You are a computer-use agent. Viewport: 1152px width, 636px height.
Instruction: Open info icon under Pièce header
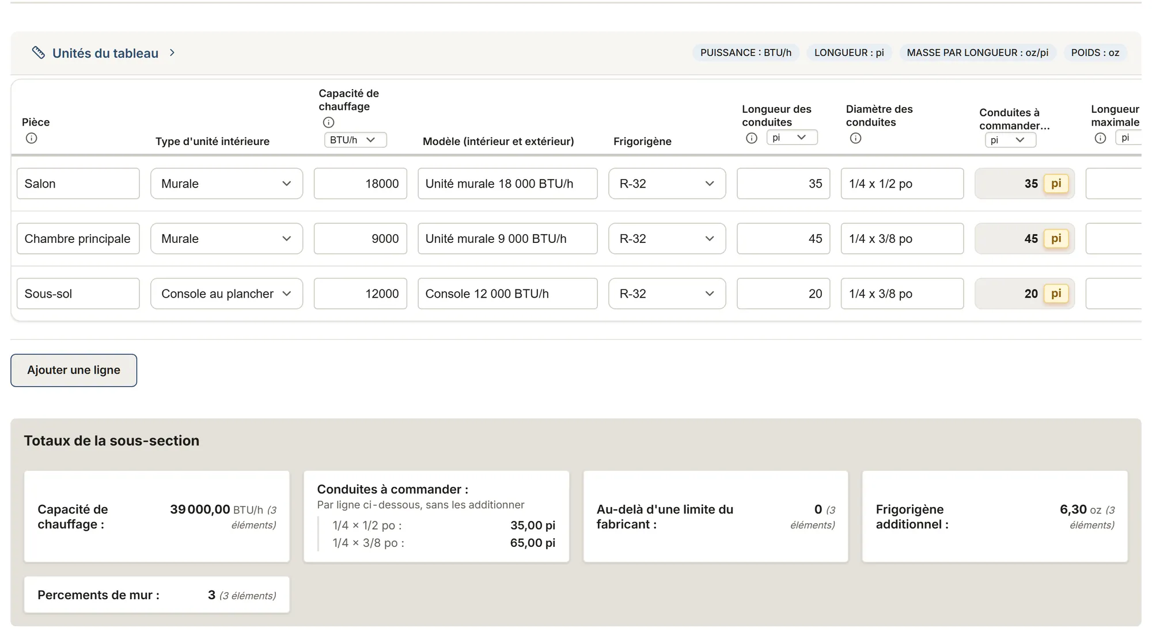pyautogui.click(x=32, y=138)
